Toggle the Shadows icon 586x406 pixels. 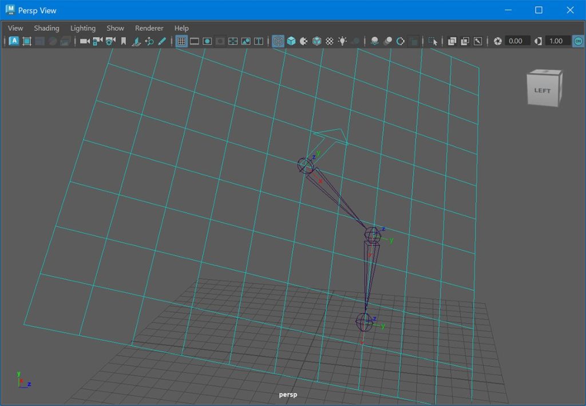click(355, 41)
